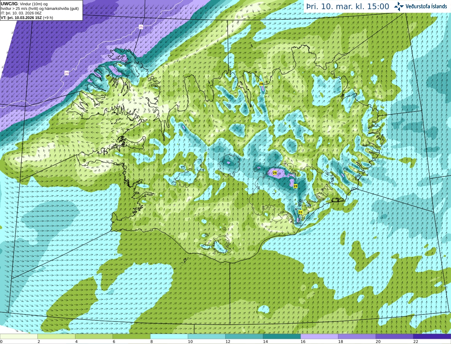
Task: Click the yellow 28 max gust label
Action: (261, 84)
